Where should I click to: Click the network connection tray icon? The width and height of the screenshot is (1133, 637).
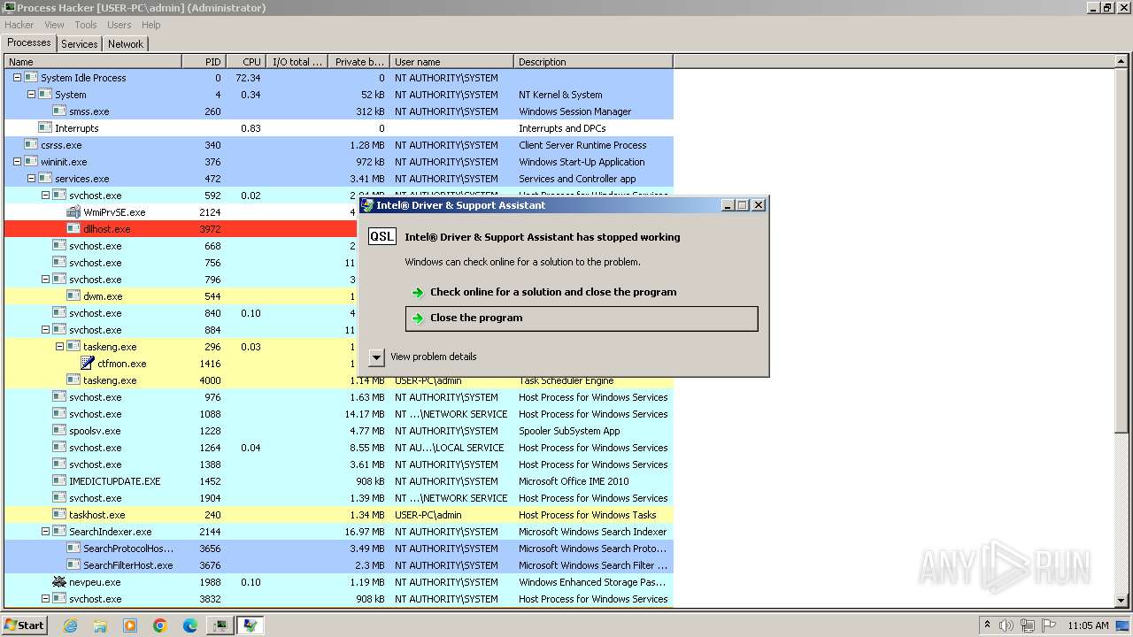pyautogui.click(x=1028, y=625)
